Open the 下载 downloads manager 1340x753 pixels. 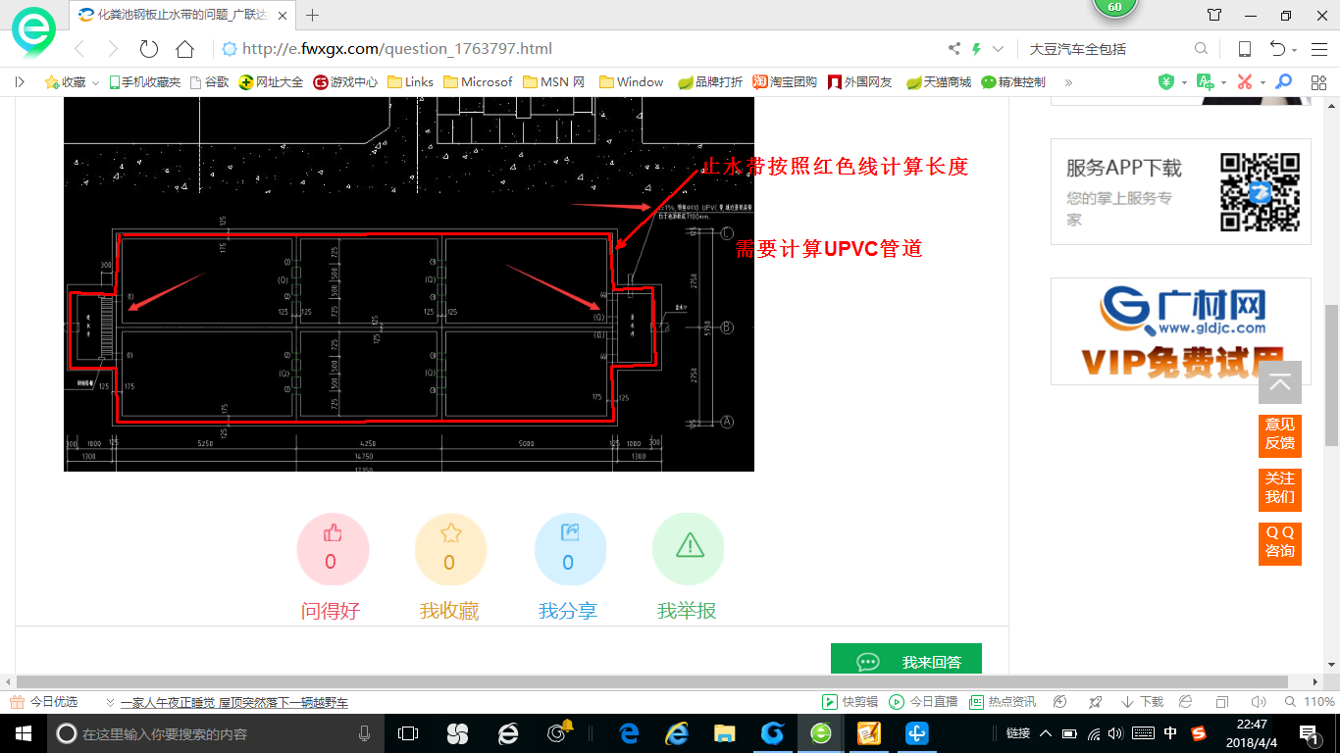(x=1142, y=702)
